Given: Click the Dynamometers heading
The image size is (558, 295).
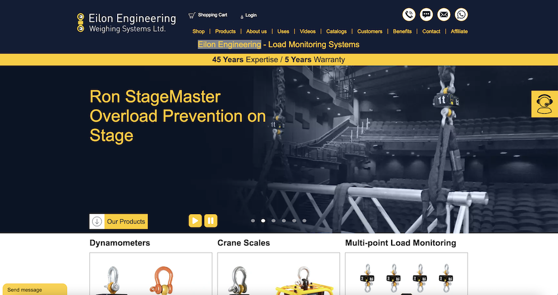Looking at the screenshot, I should (x=120, y=243).
